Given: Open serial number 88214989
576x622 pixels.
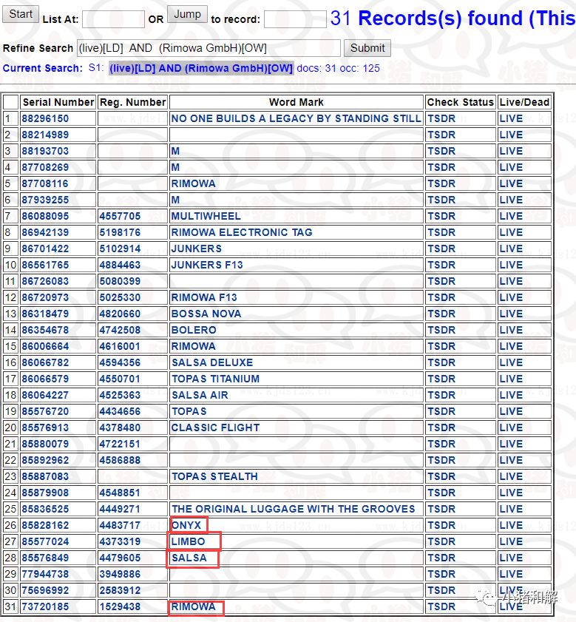Looking at the screenshot, I should click(x=45, y=135).
